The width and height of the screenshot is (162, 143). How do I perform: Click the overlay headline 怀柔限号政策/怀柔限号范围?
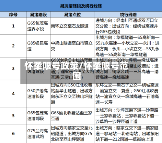click(x=76, y=71)
